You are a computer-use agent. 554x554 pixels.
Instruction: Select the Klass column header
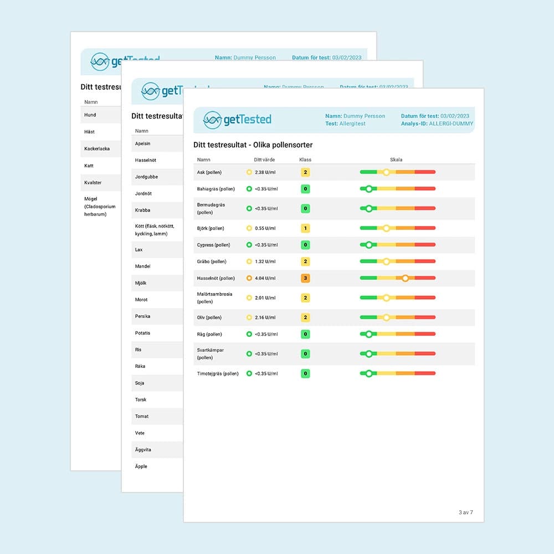pos(305,160)
